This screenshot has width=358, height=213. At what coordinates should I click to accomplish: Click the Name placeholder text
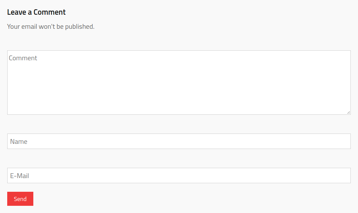[19, 142]
